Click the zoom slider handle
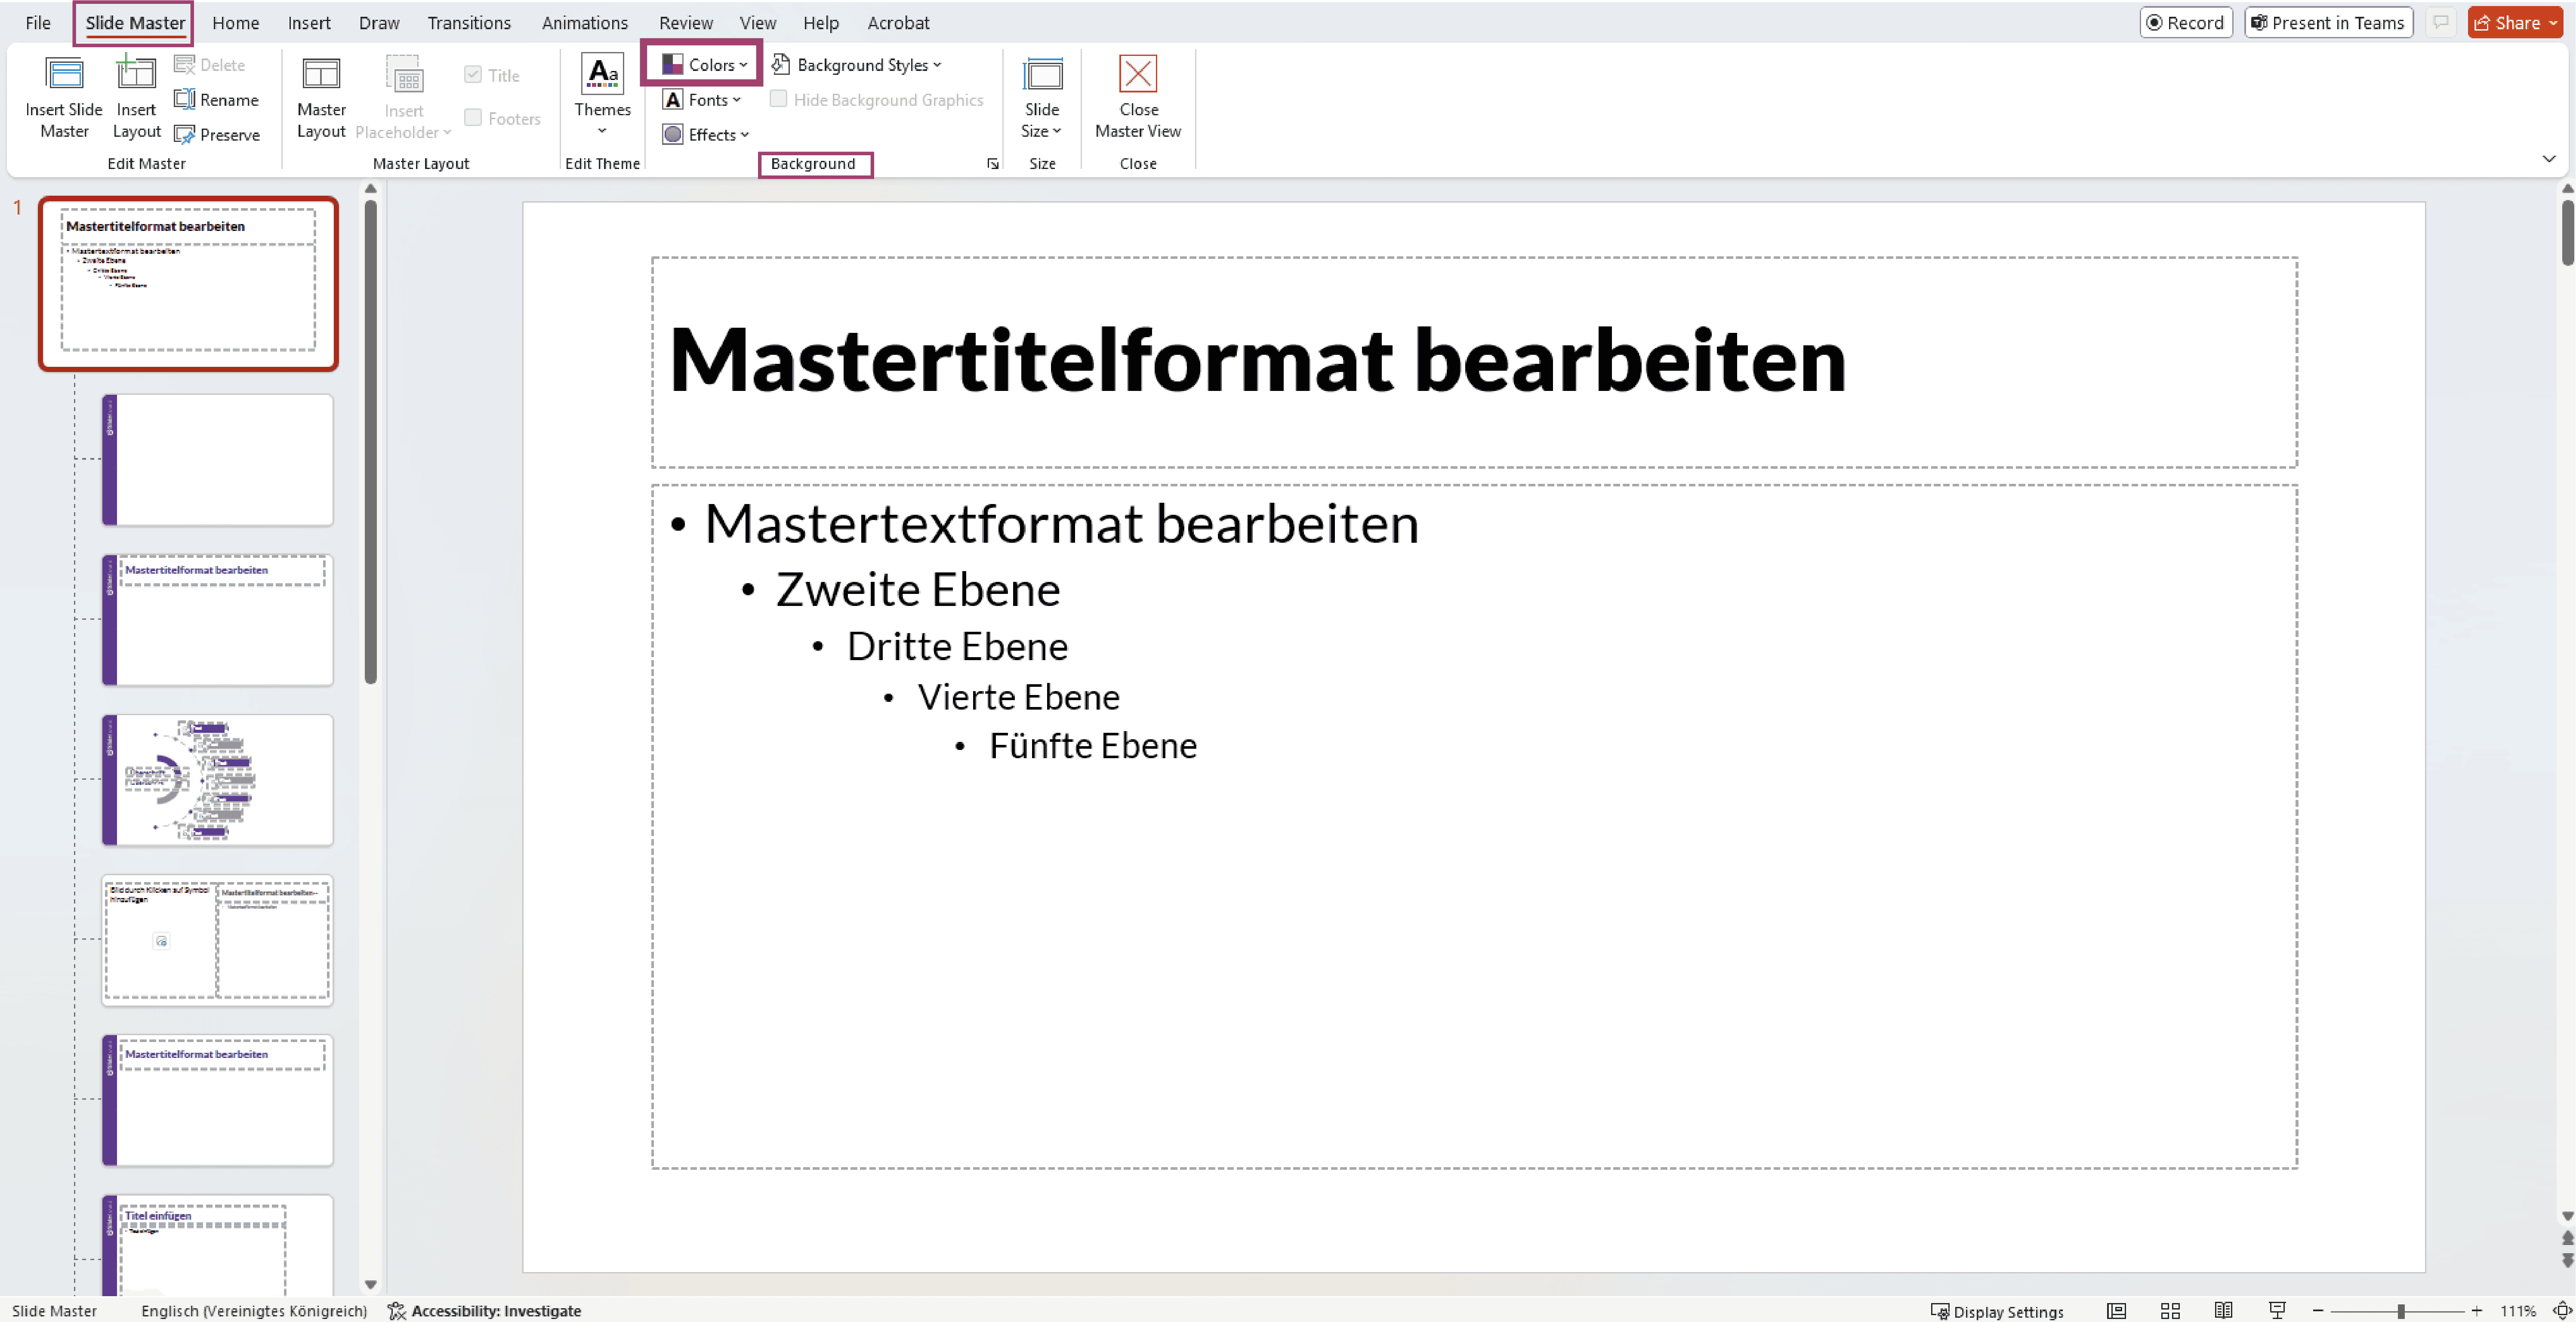 click(x=2400, y=1311)
